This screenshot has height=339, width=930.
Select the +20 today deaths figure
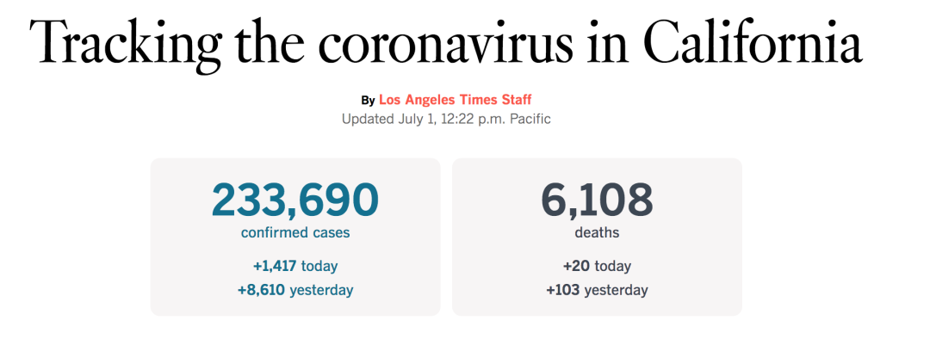point(597,266)
